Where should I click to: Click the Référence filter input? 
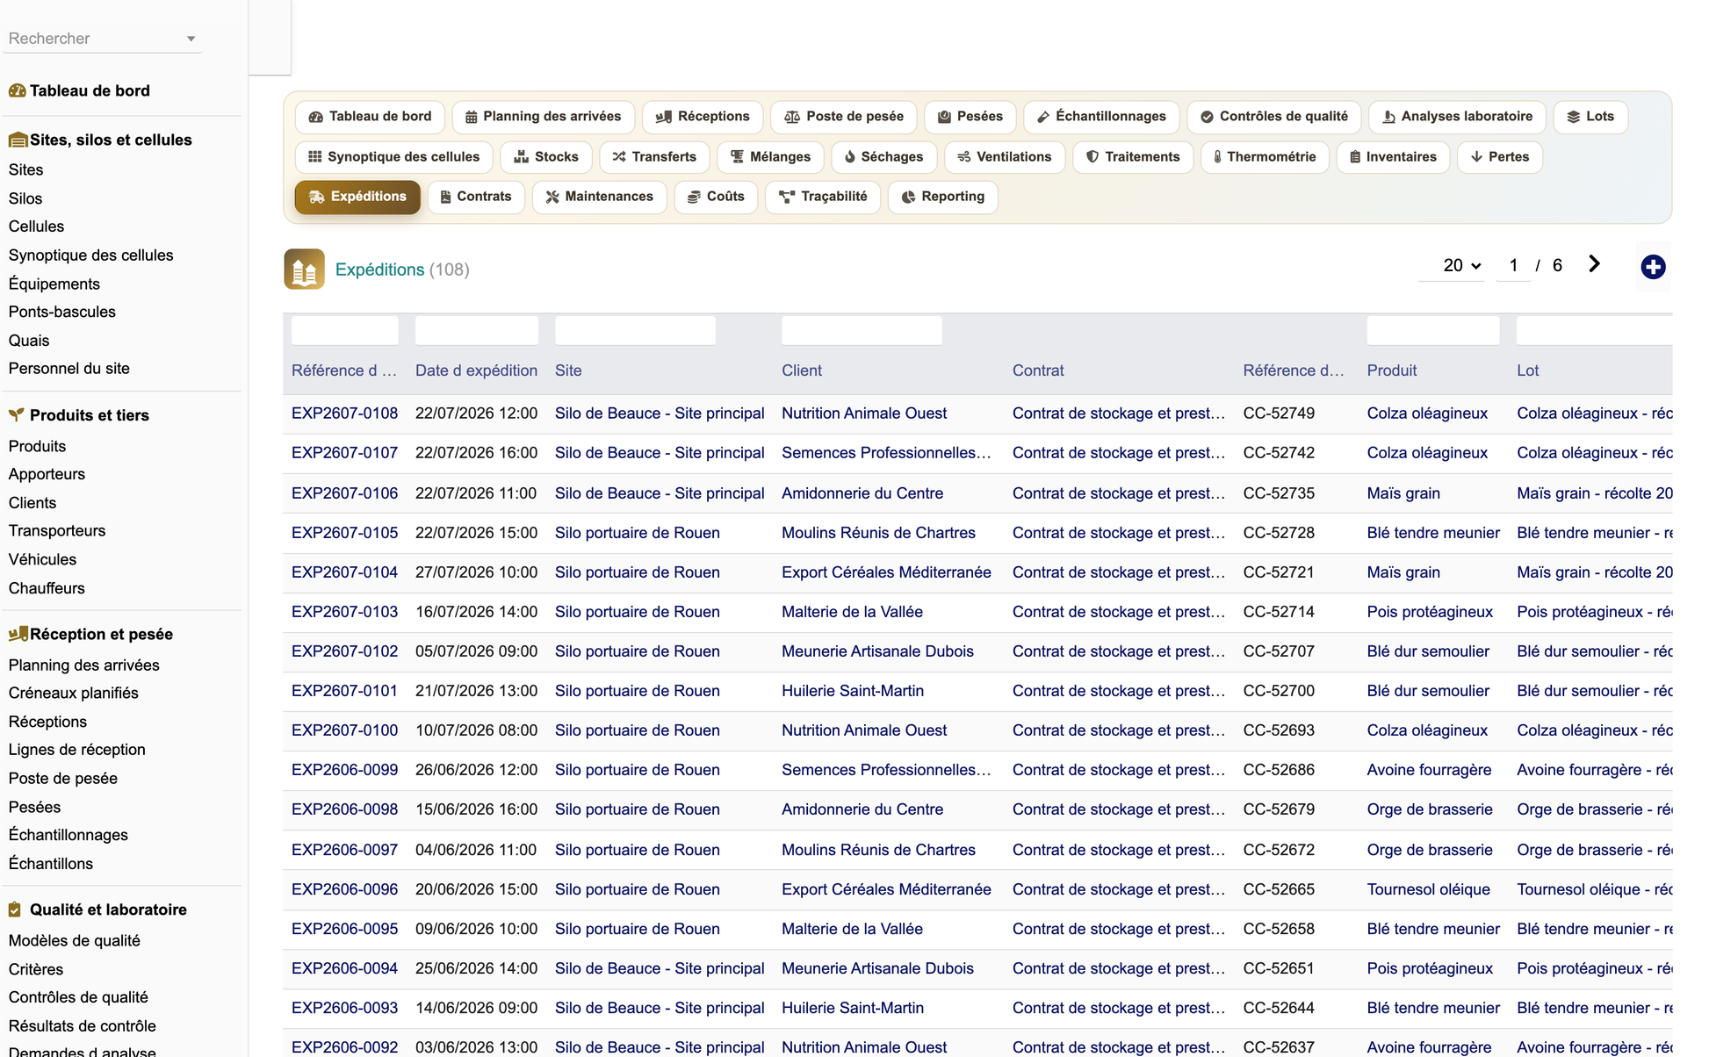point(344,331)
